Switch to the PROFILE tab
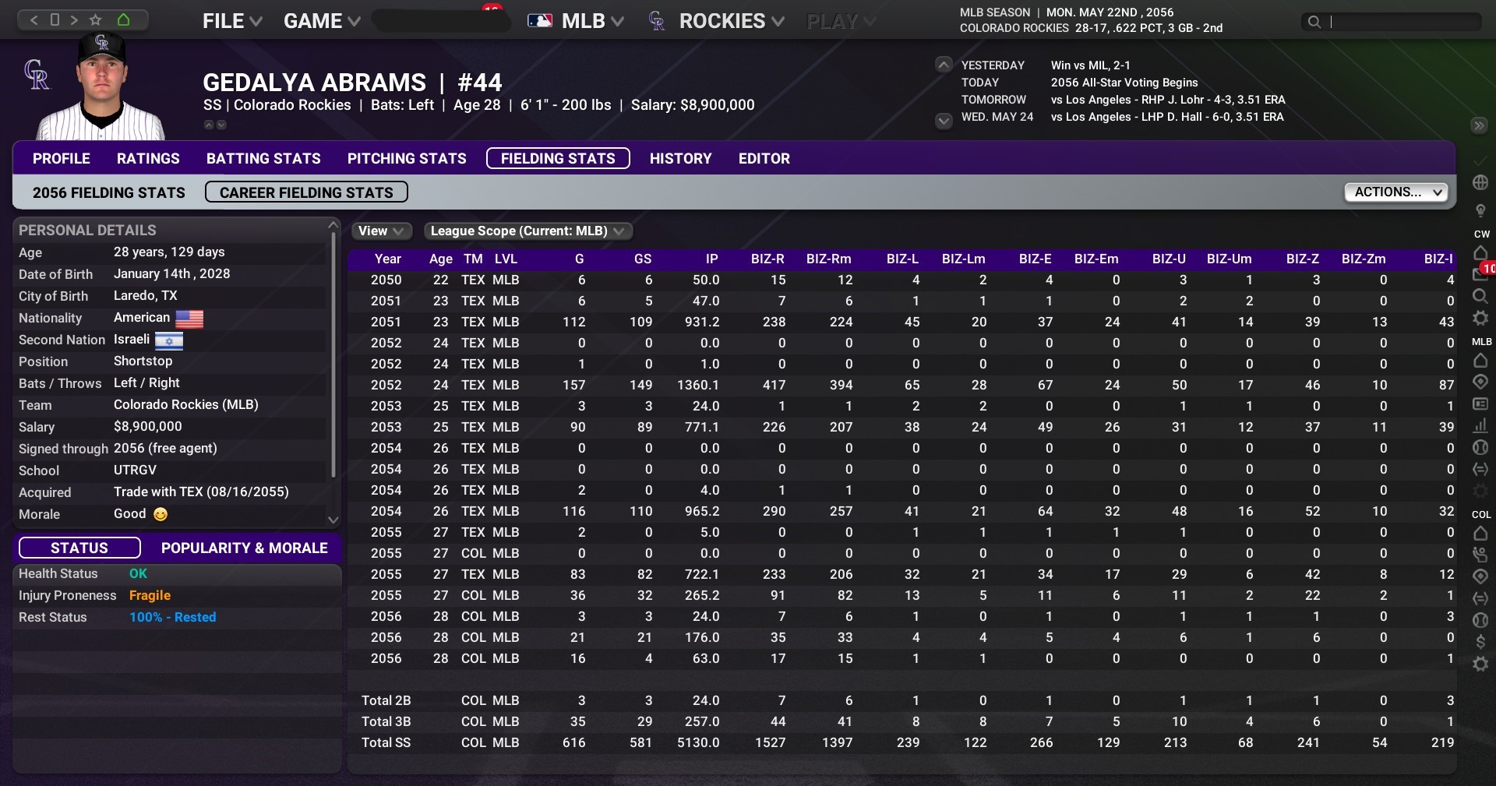The height and width of the screenshot is (786, 1496). coord(62,159)
